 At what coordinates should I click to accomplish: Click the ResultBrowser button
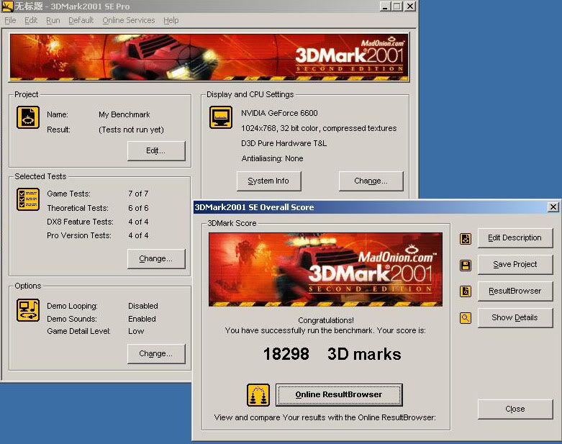[515, 291]
